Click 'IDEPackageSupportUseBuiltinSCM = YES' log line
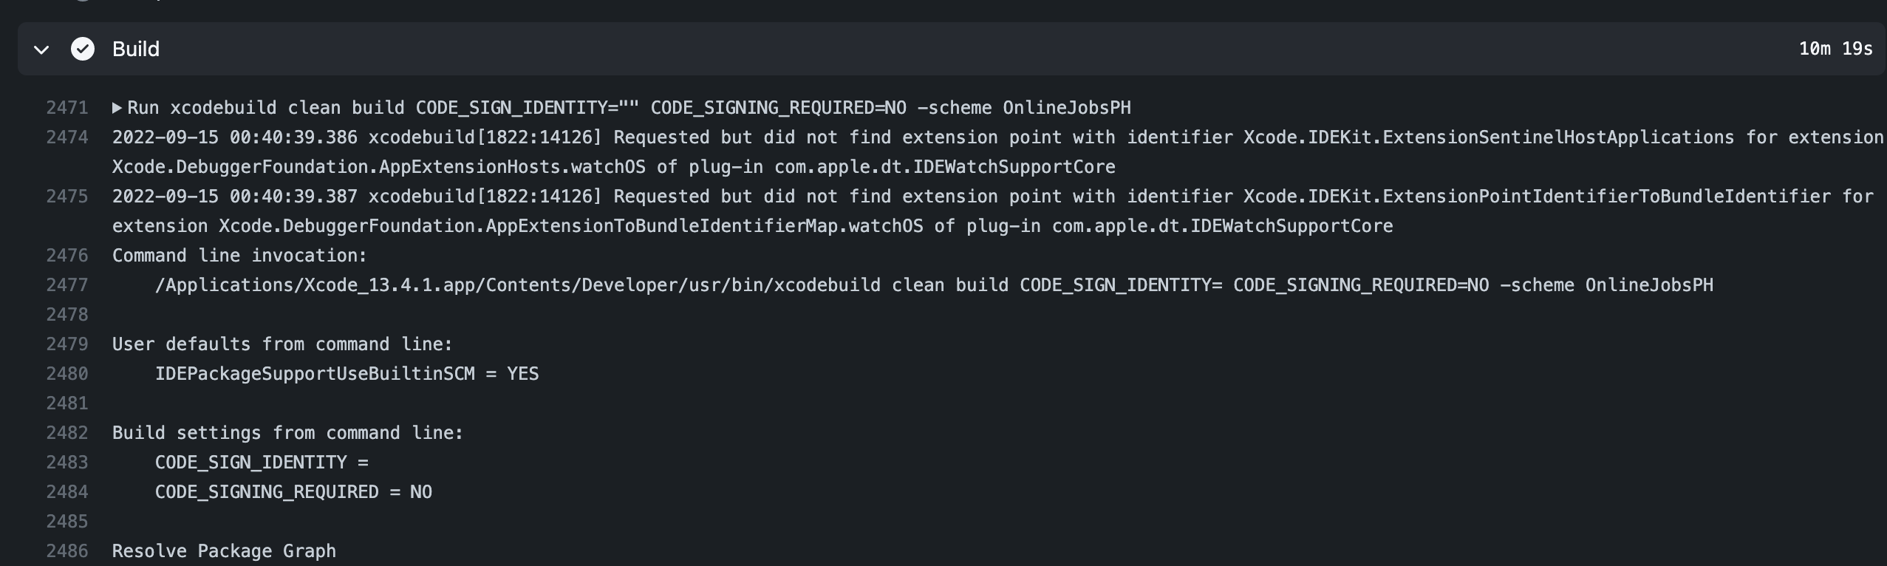 pyautogui.click(x=347, y=374)
